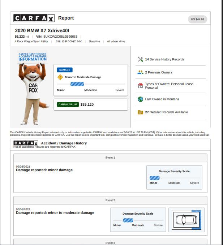Click the '$35,120' CARFAX value amount
Viewport: 223px width, 245px height.
(87, 105)
